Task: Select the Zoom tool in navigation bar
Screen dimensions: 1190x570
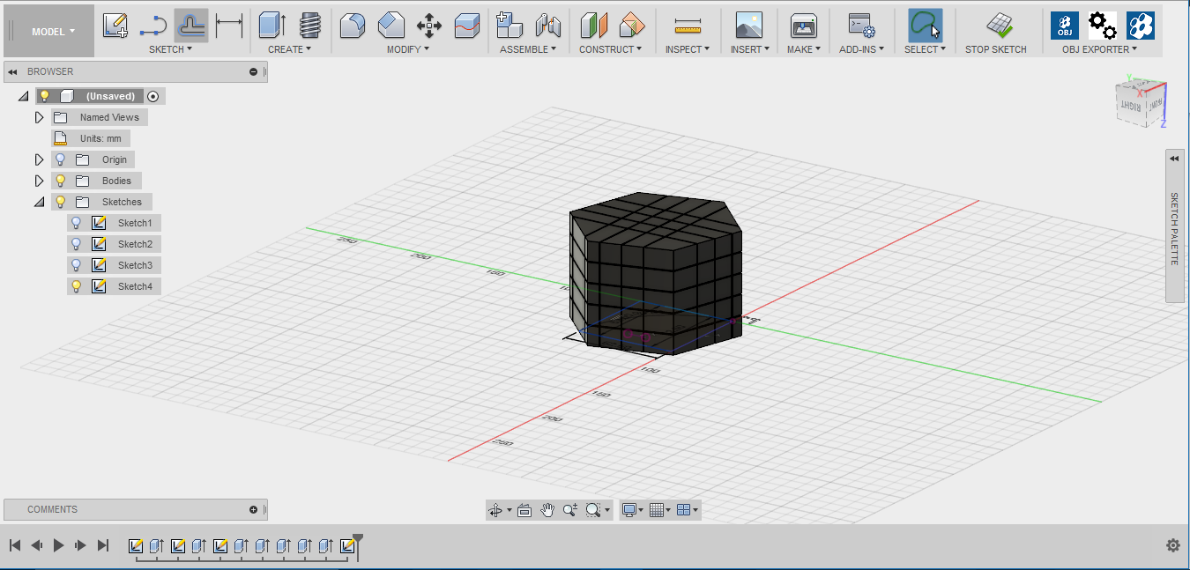Action: (570, 510)
